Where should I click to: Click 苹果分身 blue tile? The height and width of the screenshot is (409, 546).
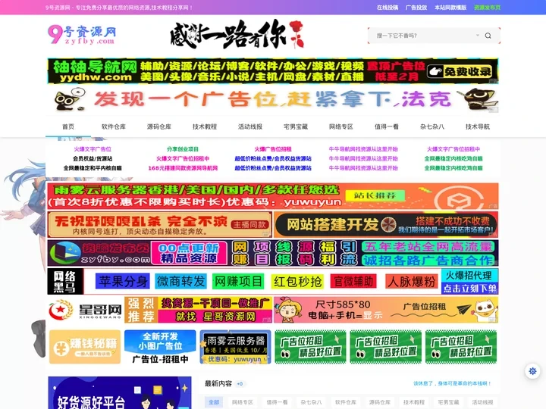tap(123, 281)
